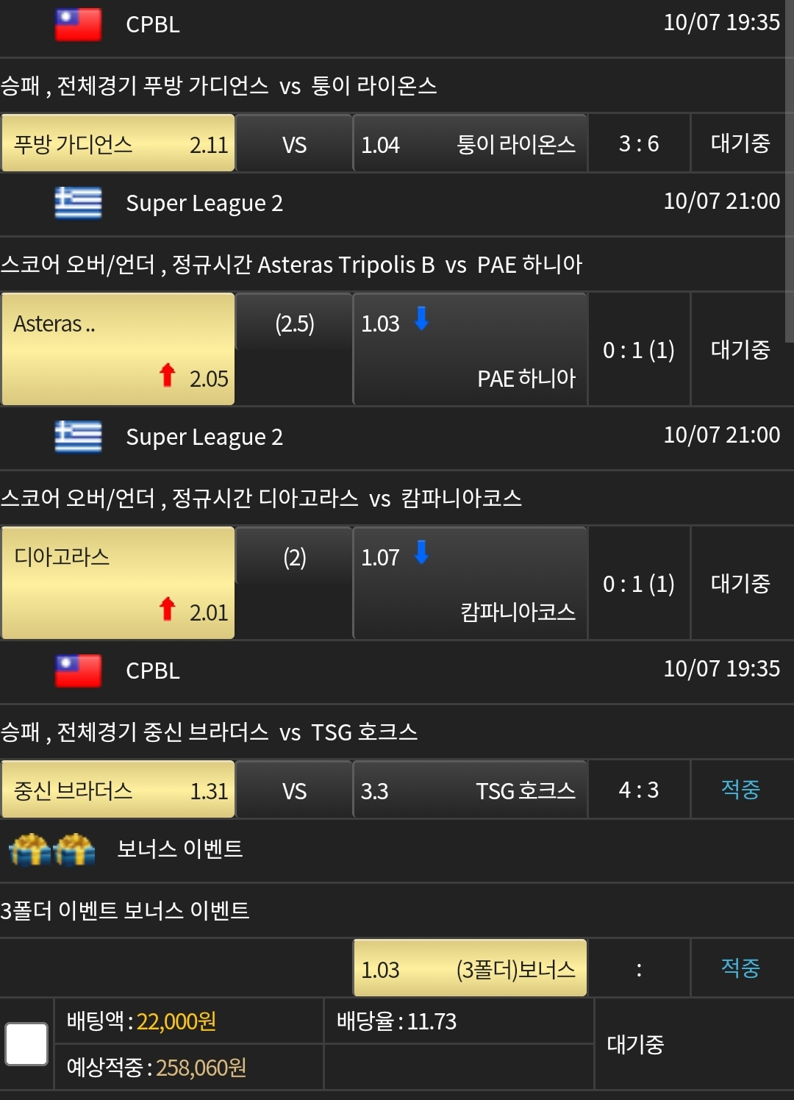Click blue down arrow beside 1.07 odds
Image resolution: width=794 pixels, height=1100 pixels.
(421, 552)
